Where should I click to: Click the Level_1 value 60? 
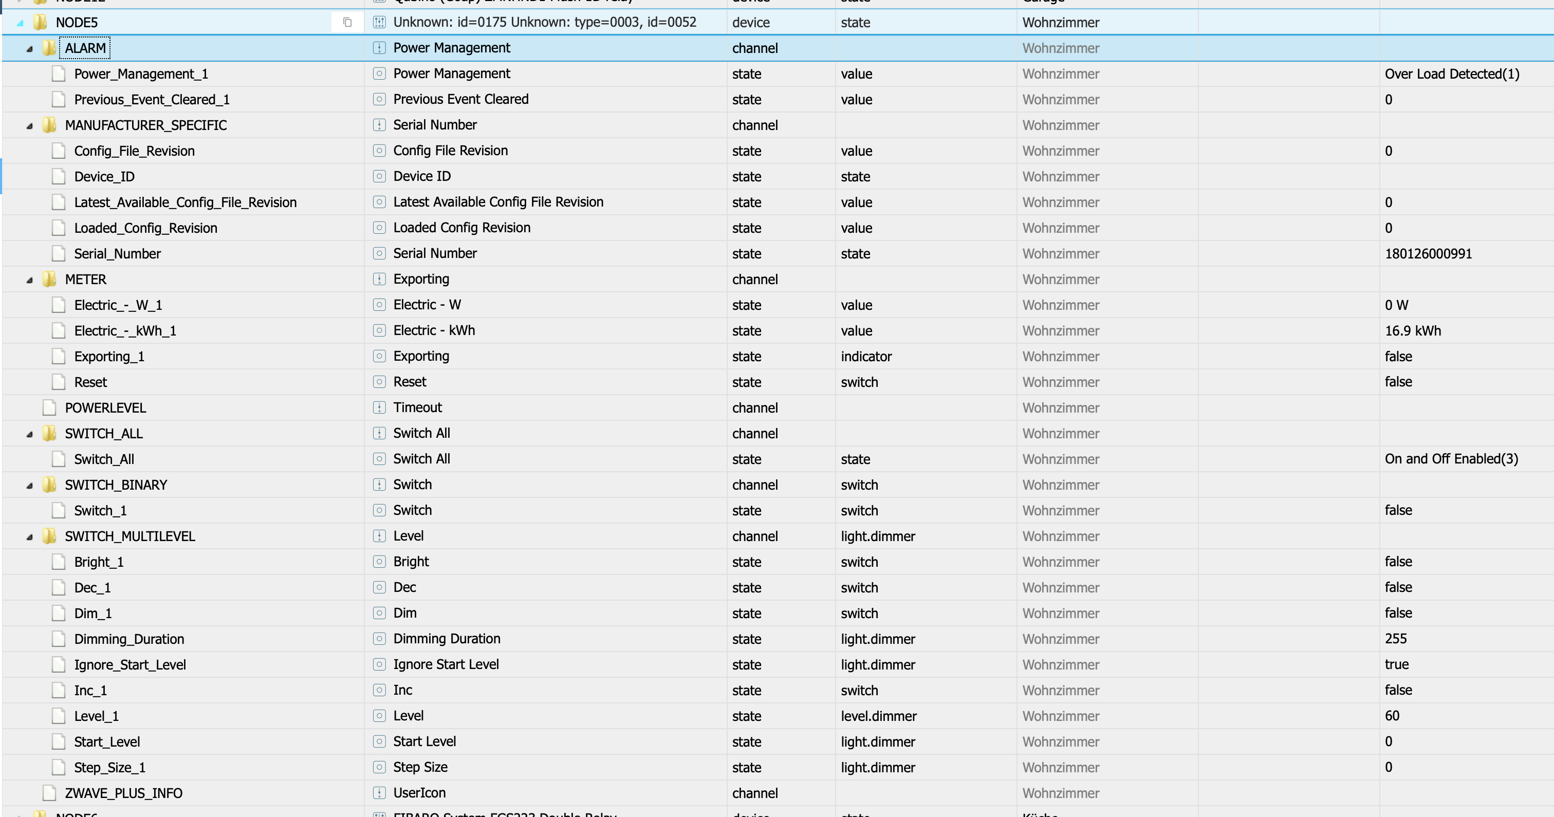point(1392,716)
